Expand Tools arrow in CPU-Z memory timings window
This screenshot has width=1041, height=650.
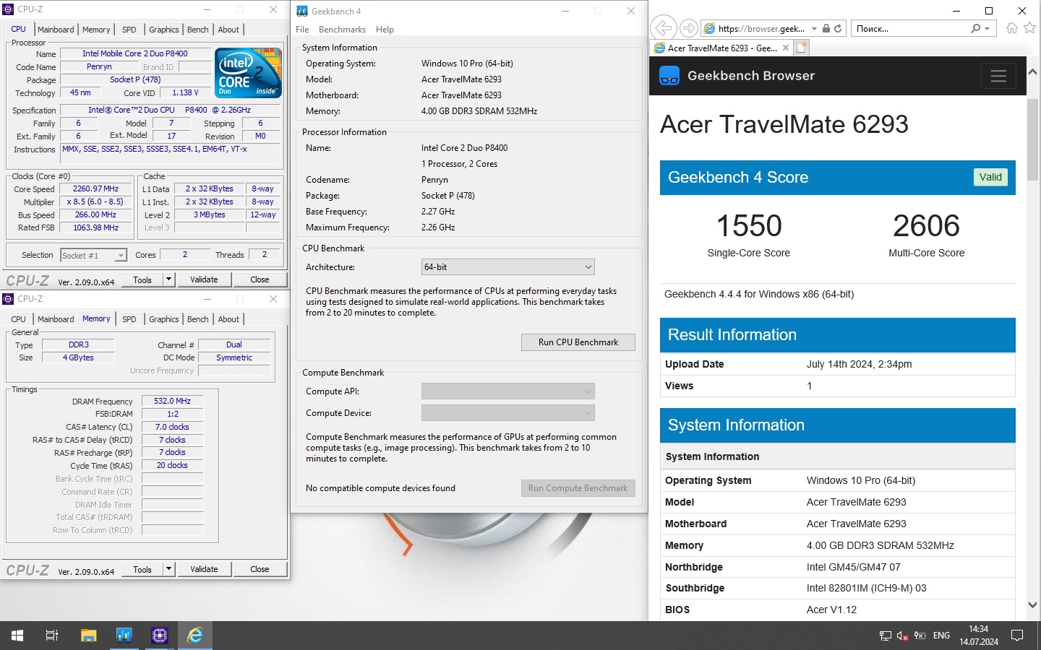click(x=168, y=569)
